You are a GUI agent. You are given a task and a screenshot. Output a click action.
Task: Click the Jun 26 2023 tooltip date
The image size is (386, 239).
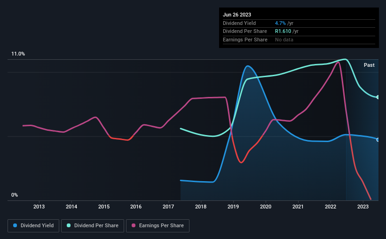[237, 15]
